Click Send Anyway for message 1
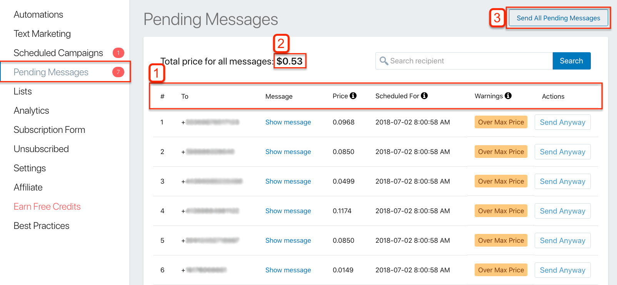This screenshot has width=617, height=285. [x=562, y=122]
